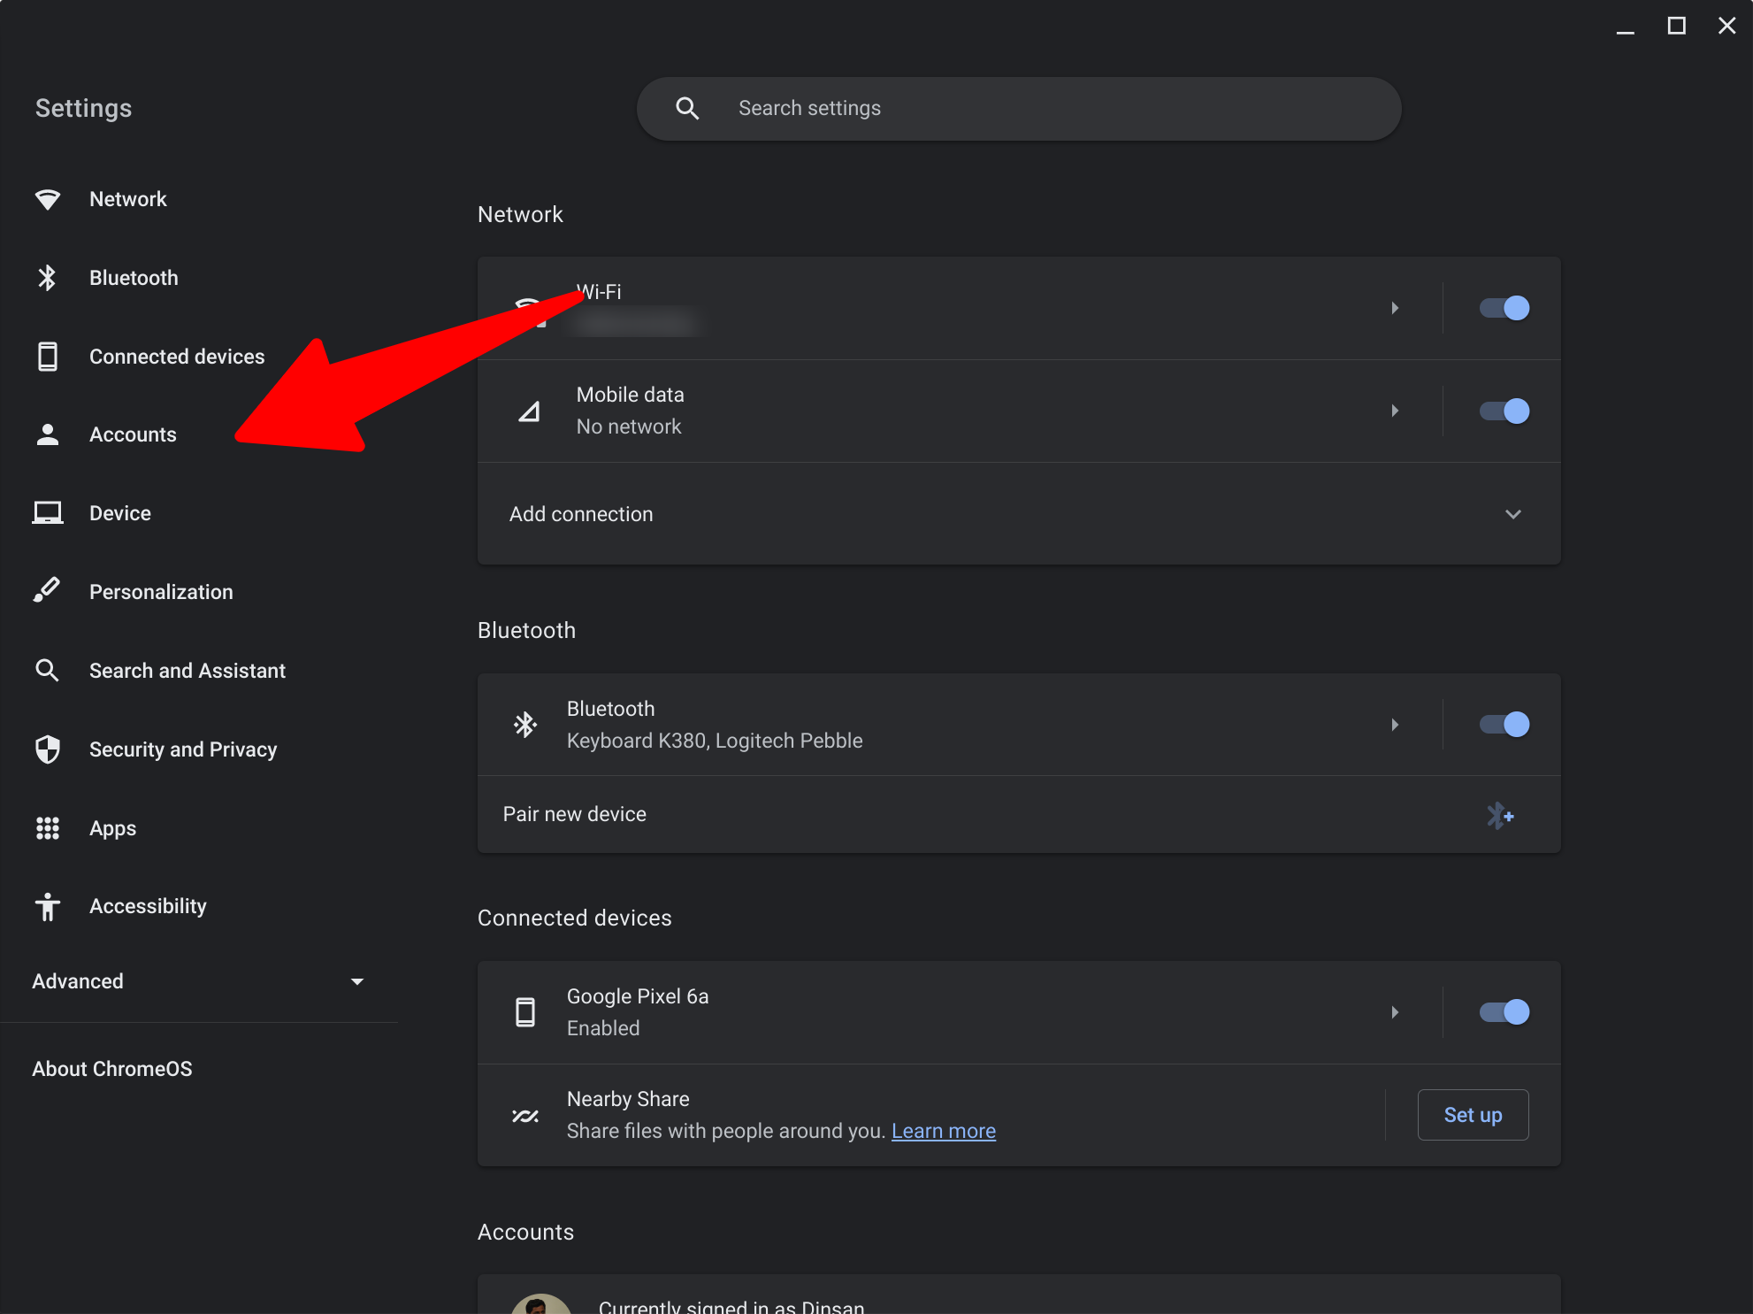Screen dimensions: 1753x1314
Task: Disable the Mobile data switch
Action: point(1504,411)
